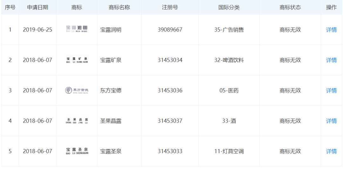Select registration number 39089667

point(170,30)
